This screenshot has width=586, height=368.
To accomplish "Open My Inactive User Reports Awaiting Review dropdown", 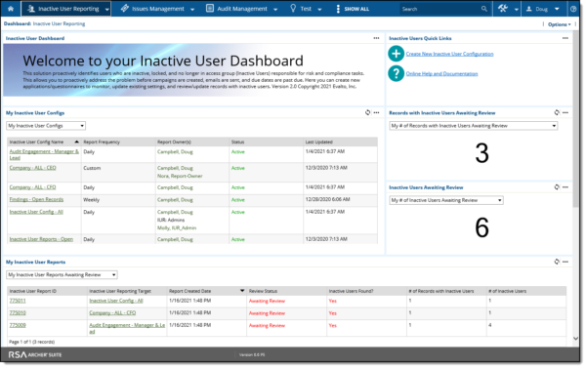I will tap(62, 274).
